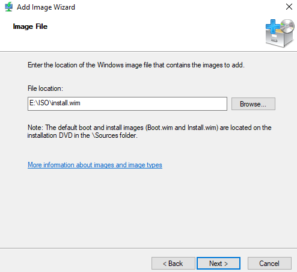This screenshot has height=272, width=297.
Task: Click the Add Image Wizard title text
Action: pos(46,7)
